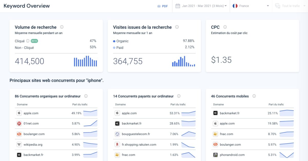
Task: Open wikipedia.org domain link
Action: (x=33, y=145)
